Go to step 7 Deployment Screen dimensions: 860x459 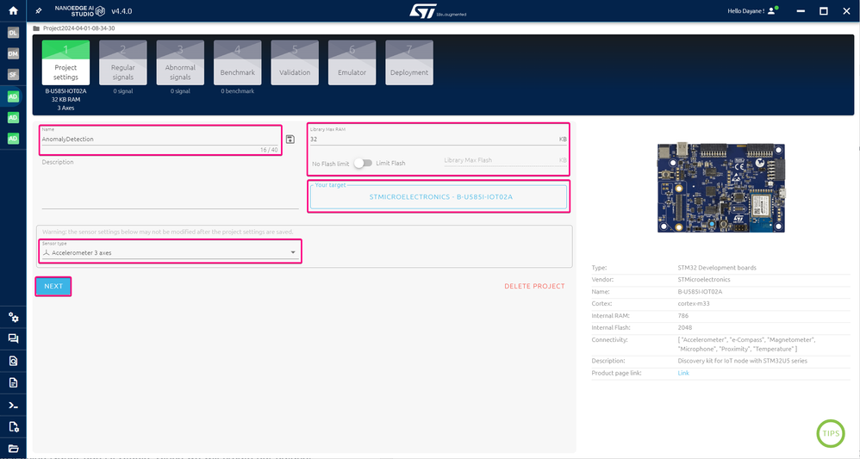(409, 63)
